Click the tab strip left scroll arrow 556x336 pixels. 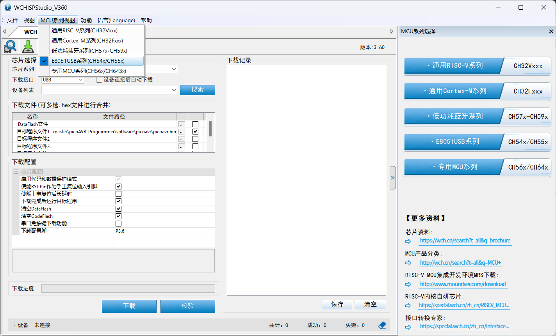pos(4,31)
